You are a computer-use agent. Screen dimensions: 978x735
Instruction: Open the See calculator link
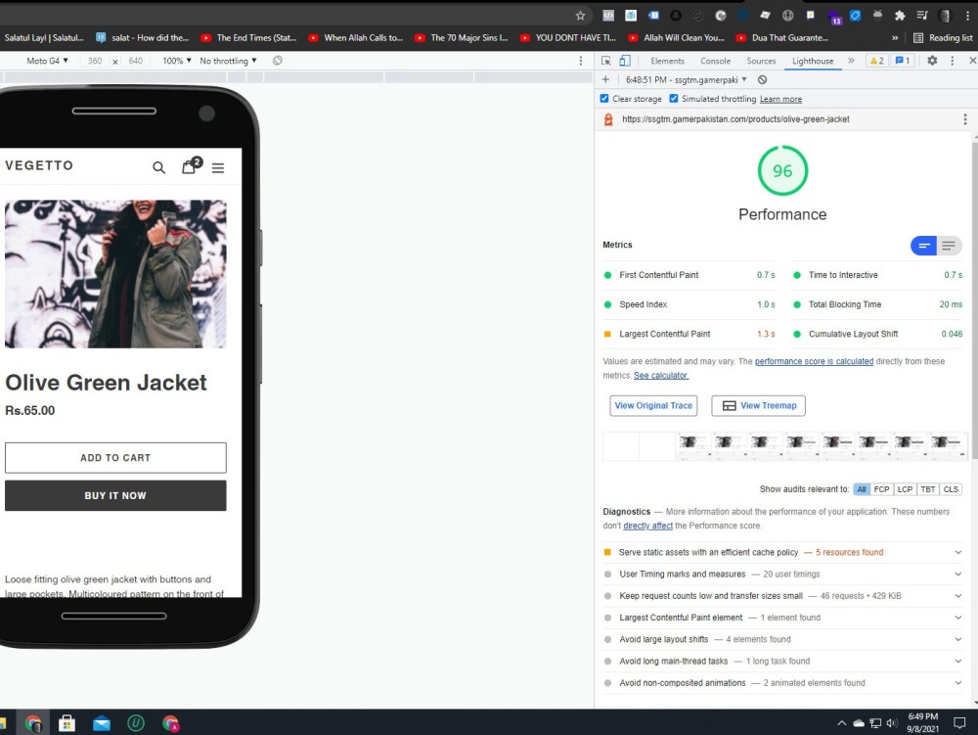pyautogui.click(x=661, y=376)
